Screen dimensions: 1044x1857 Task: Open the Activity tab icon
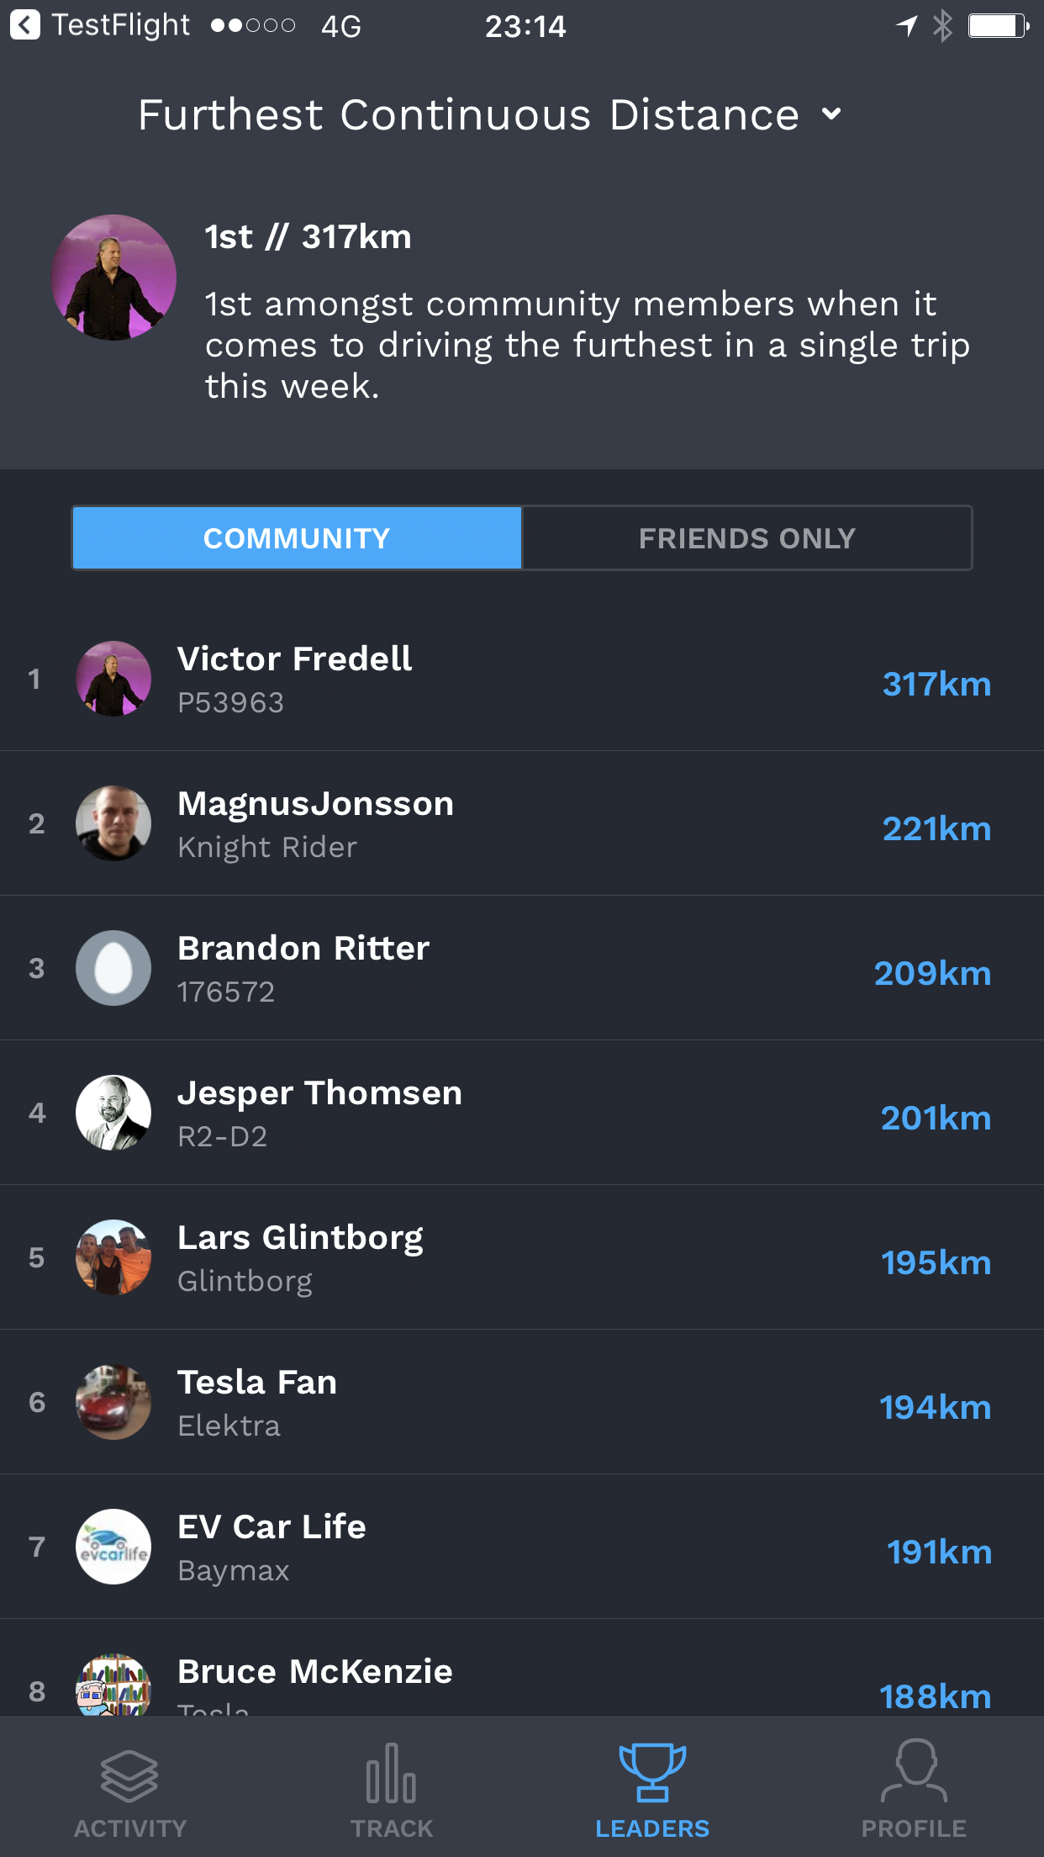point(129,1776)
